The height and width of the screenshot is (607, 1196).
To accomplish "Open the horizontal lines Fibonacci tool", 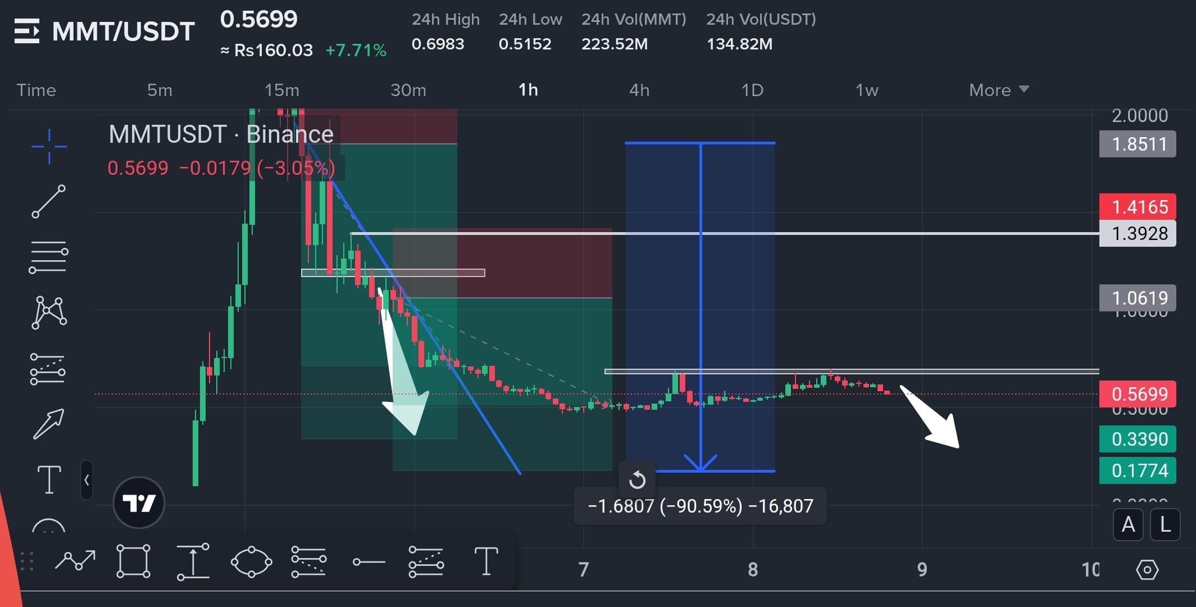I will click(x=49, y=257).
